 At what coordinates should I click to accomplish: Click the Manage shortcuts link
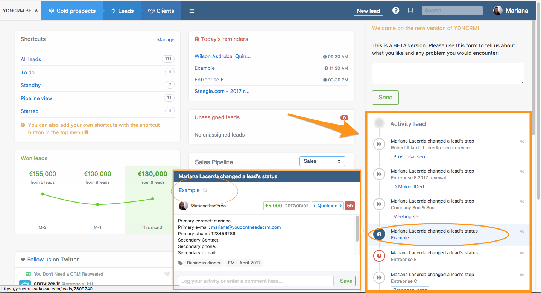pyautogui.click(x=166, y=39)
